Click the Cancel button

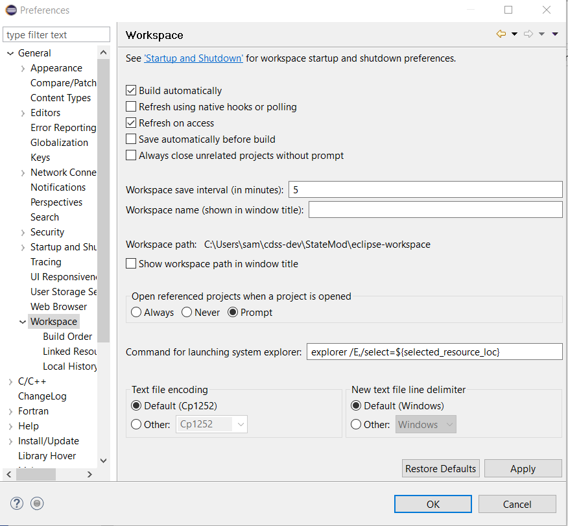[517, 504]
